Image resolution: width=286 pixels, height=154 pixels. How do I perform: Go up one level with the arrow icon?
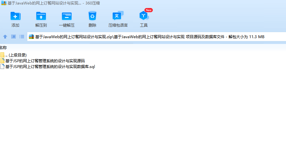point(5,37)
